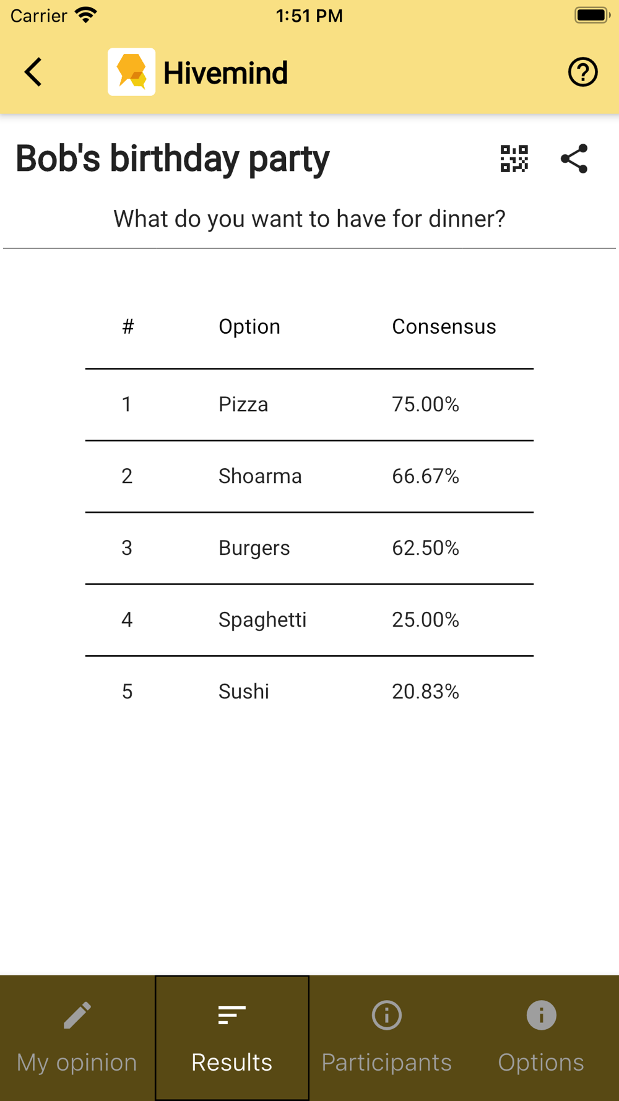Show the poll QR code
The image size is (619, 1101).
click(514, 159)
